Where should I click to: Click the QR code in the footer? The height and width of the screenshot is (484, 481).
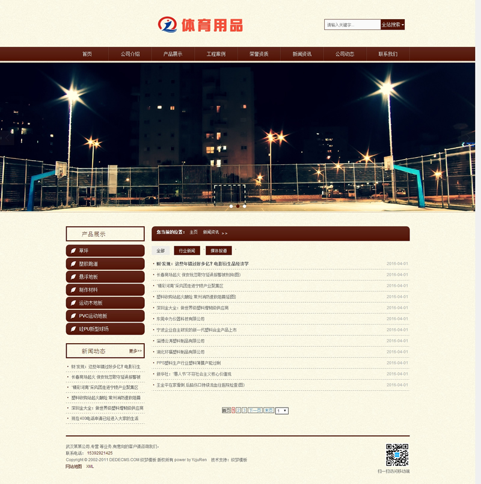click(397, 455)
